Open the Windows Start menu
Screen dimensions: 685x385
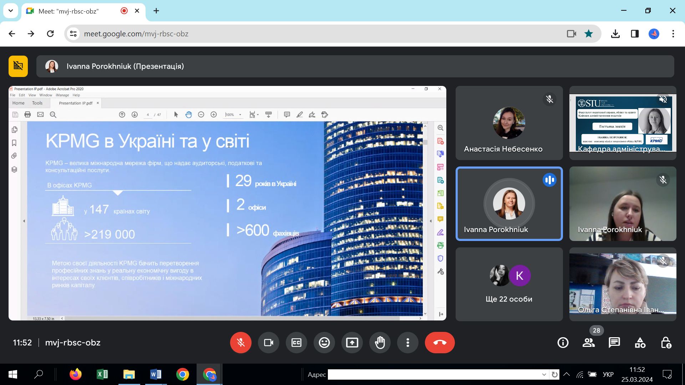coord(13,374)
